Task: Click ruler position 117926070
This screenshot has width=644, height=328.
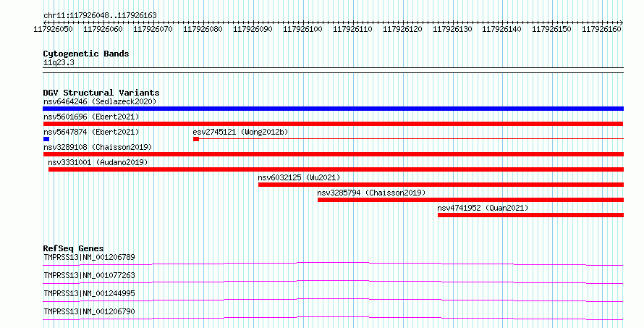Action: 153,29
